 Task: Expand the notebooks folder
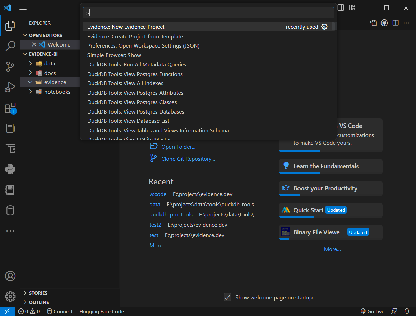(30, 92)
